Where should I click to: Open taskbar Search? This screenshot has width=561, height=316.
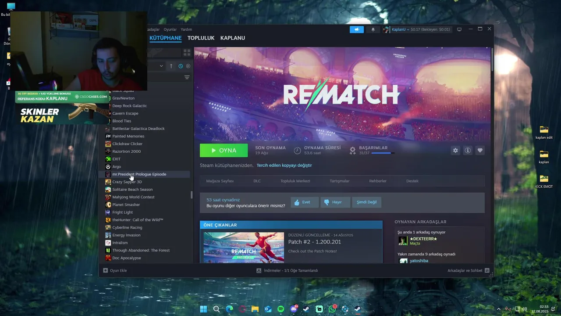(x=216, y=309)
